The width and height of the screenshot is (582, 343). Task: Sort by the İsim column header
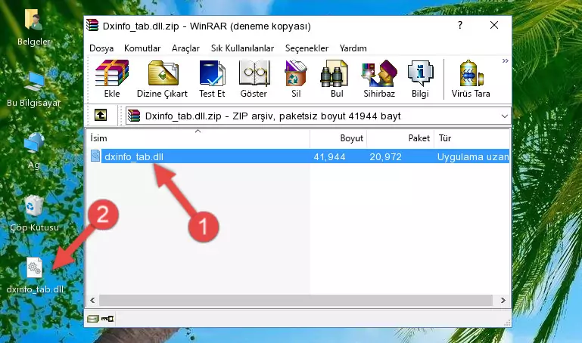198,138
